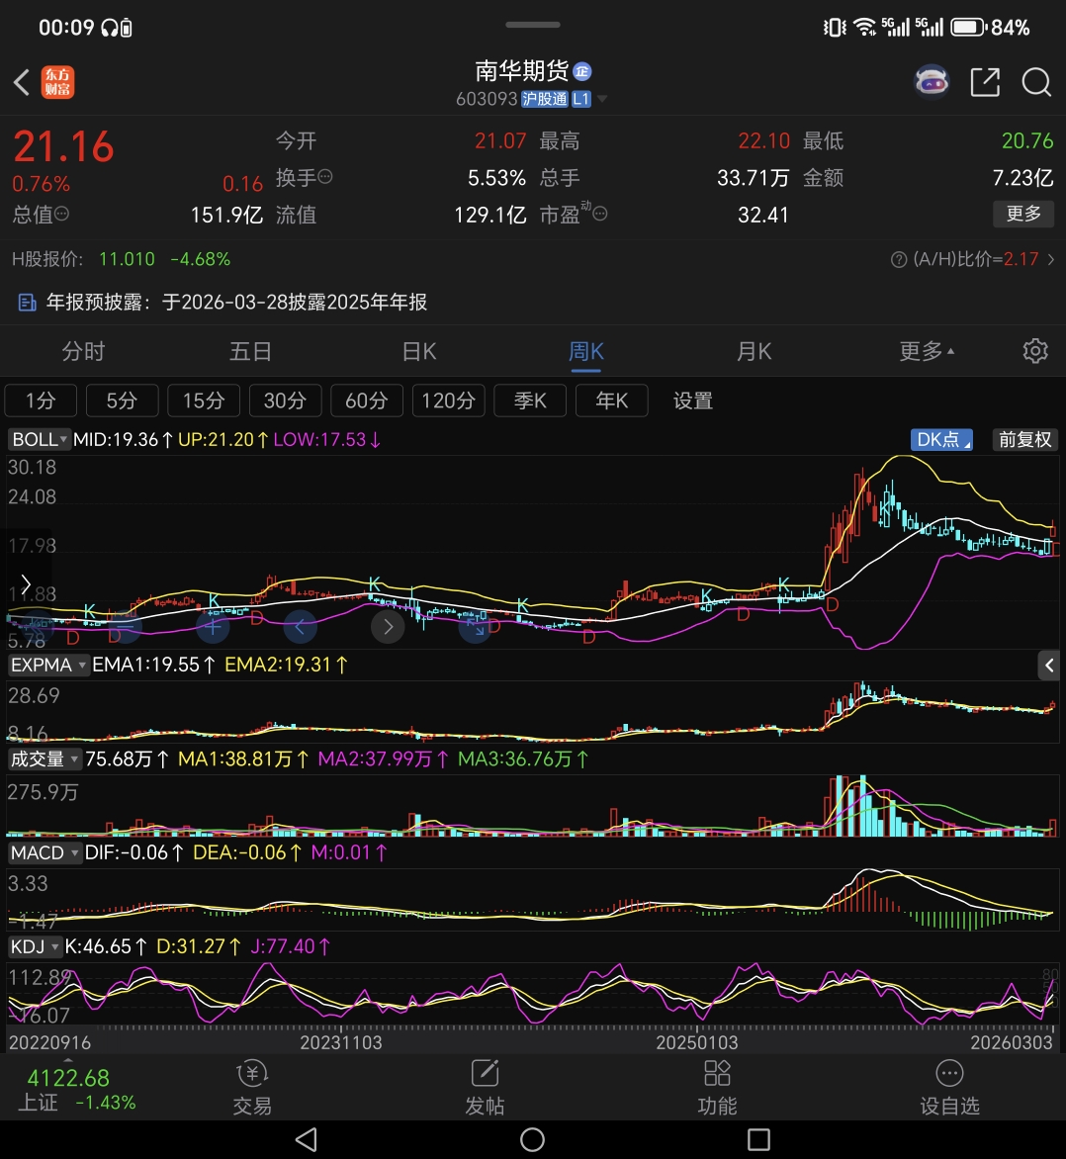Viewport: 1066px width, 1159px height.
Task: Tap the question mark beside A/H比价
Action: (899, 259)
